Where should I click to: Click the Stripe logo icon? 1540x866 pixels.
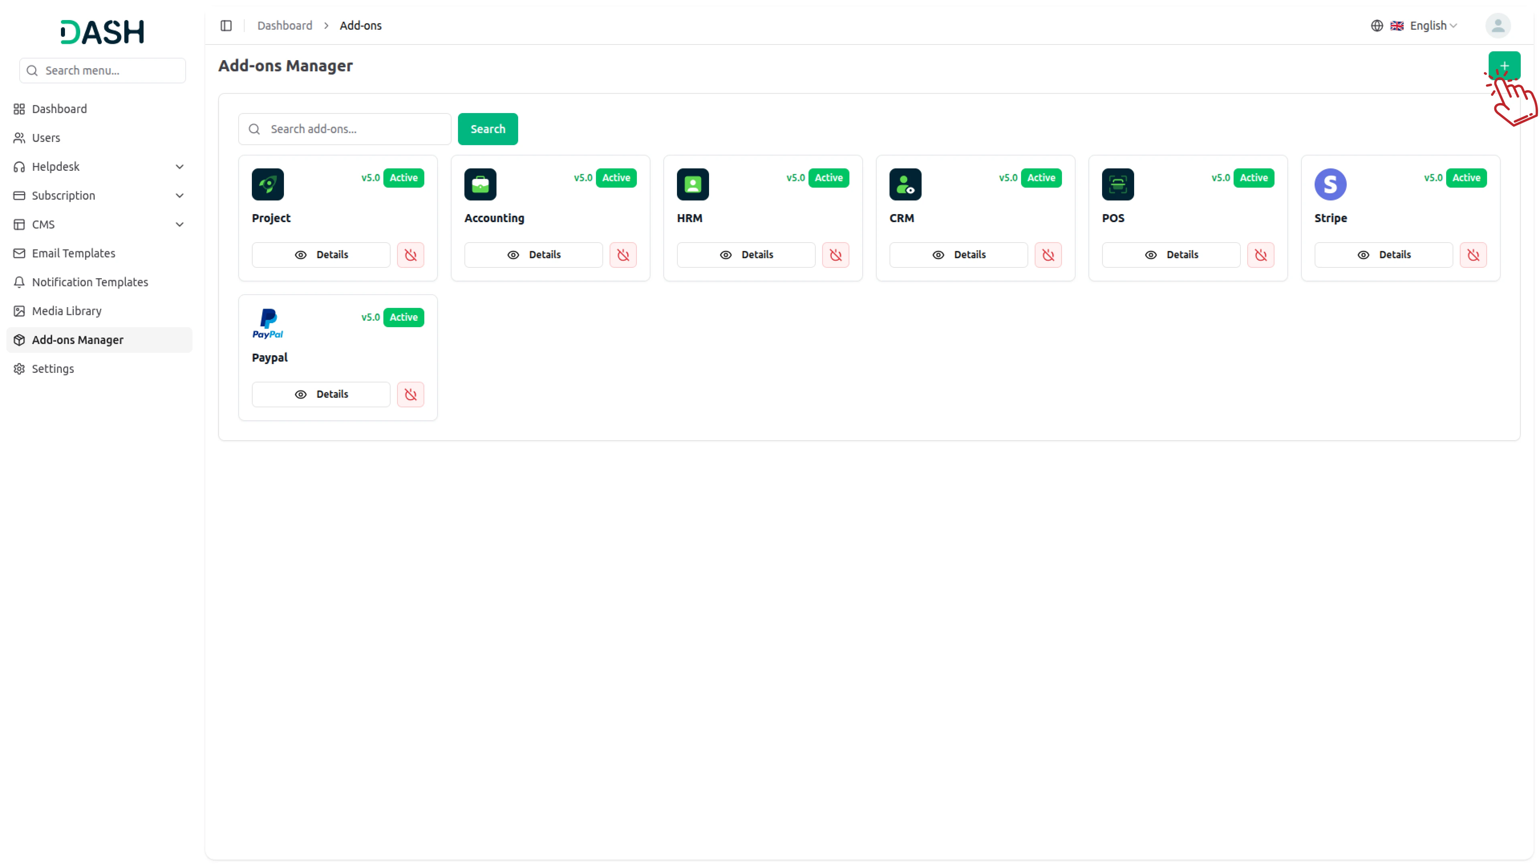1330,184
